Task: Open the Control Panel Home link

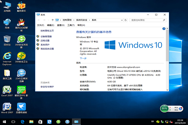Action: coord(47,31)
